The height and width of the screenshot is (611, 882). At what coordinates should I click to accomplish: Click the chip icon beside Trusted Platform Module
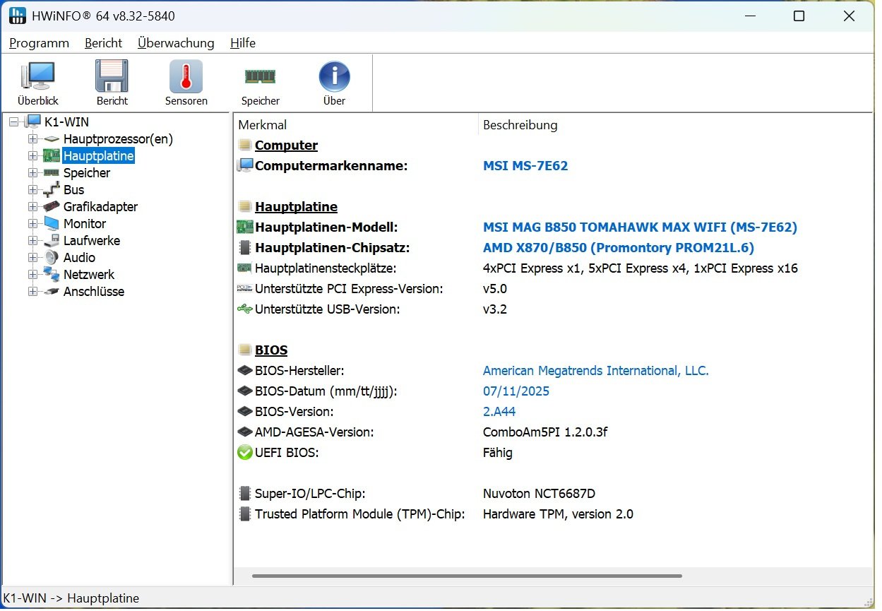[245, 514]
